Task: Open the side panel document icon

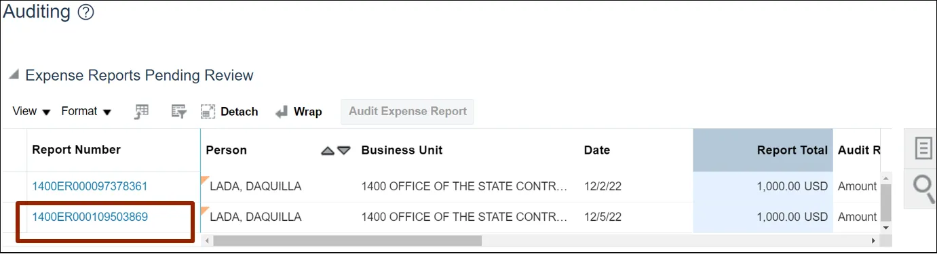Action: 923,148
